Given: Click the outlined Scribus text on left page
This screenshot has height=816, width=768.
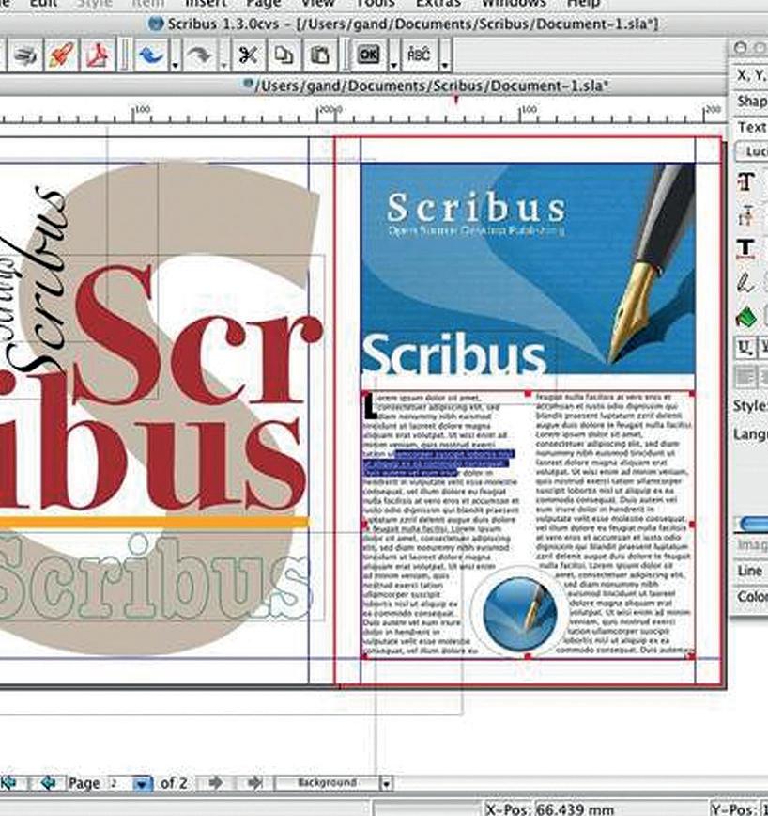Looking at the screenshot, I should tap(156, 579).
